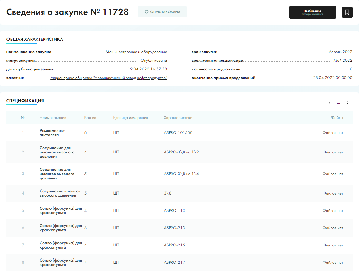This screenshot has height=273, width=359.
Task: Select the 'Спецификация' section heading
Action: point(25,101)
